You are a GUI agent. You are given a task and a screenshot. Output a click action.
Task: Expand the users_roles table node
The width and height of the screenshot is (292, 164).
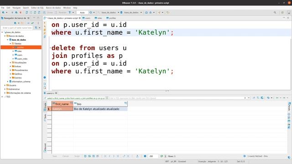tap(13, 59)
